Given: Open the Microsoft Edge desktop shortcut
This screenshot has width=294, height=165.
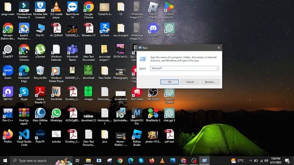Looking at the screenshot, I should (x=24, y=74).
